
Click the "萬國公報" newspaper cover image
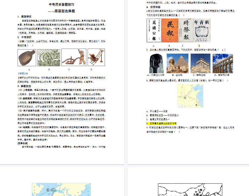pyautogui.click(x=154, y=30)
